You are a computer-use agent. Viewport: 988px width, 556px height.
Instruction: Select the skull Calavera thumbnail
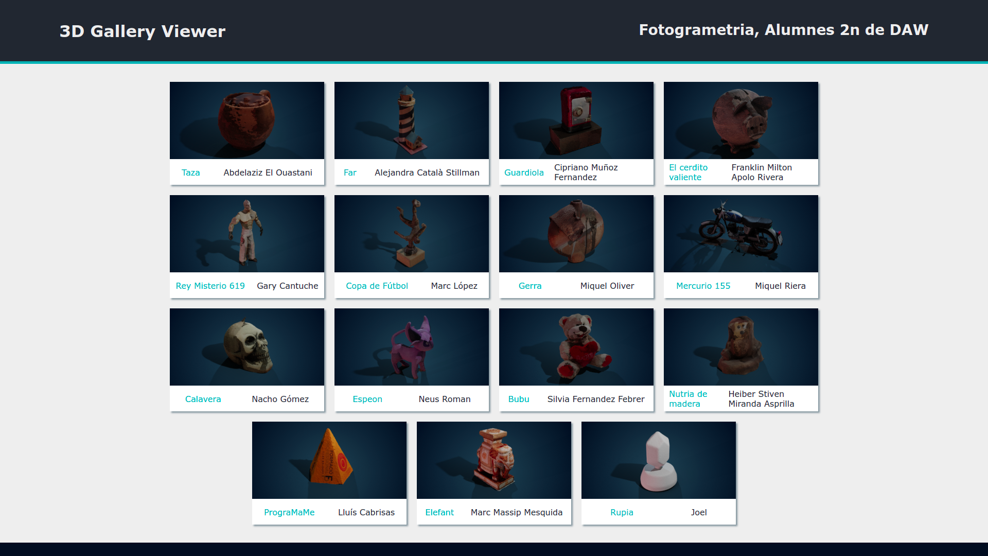tap(246, 346)
